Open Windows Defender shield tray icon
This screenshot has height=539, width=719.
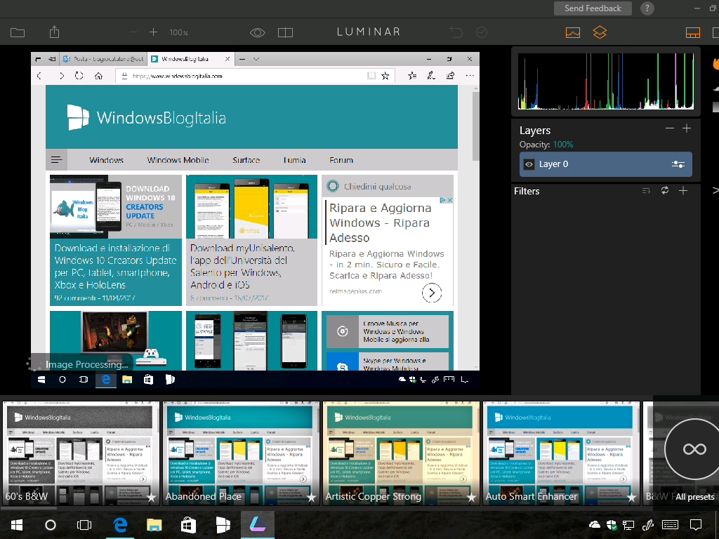[x=612, y=525]
